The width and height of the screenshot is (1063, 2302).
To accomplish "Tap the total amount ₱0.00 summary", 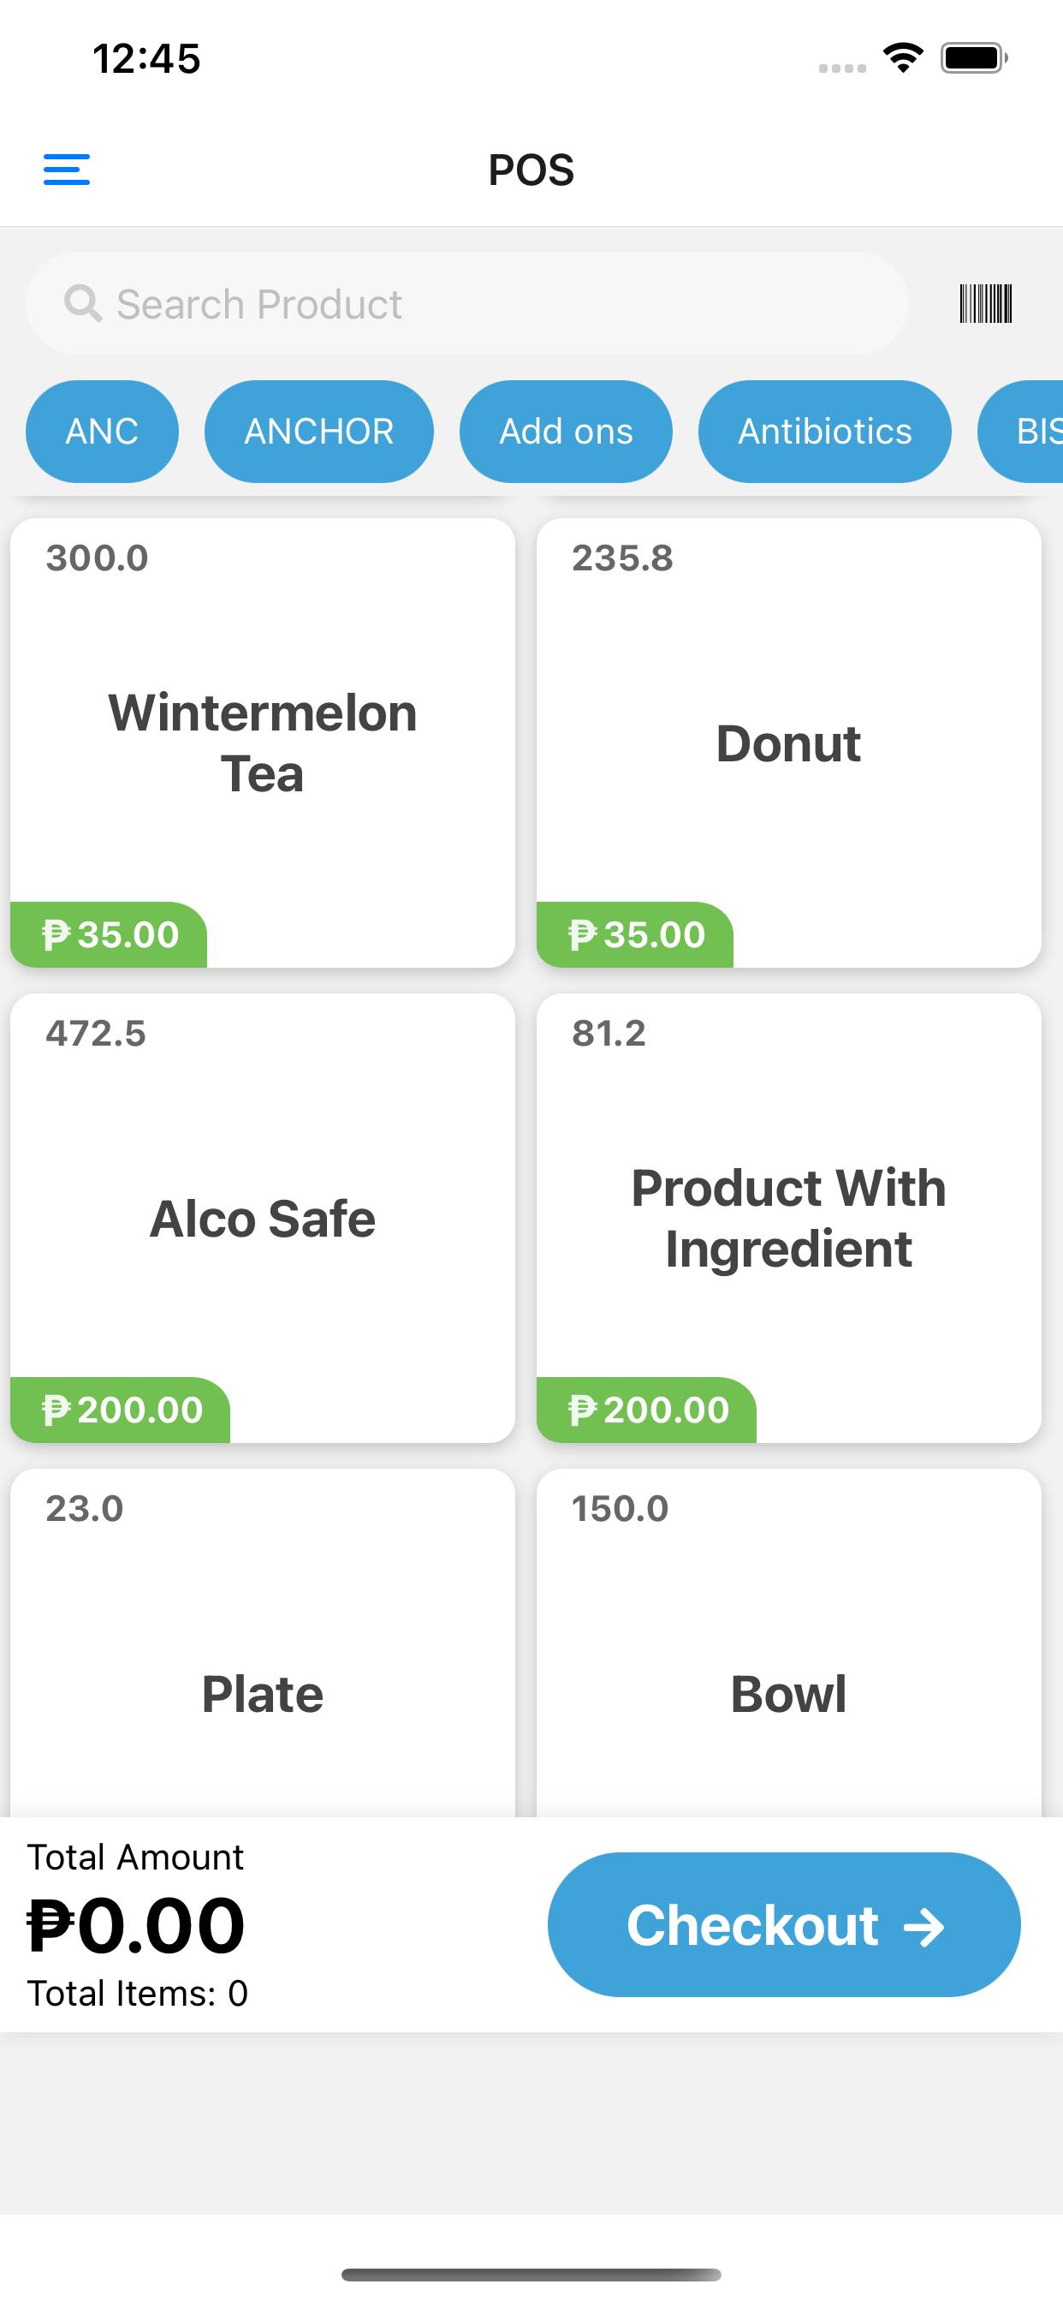I will (x=136, y=1926).
